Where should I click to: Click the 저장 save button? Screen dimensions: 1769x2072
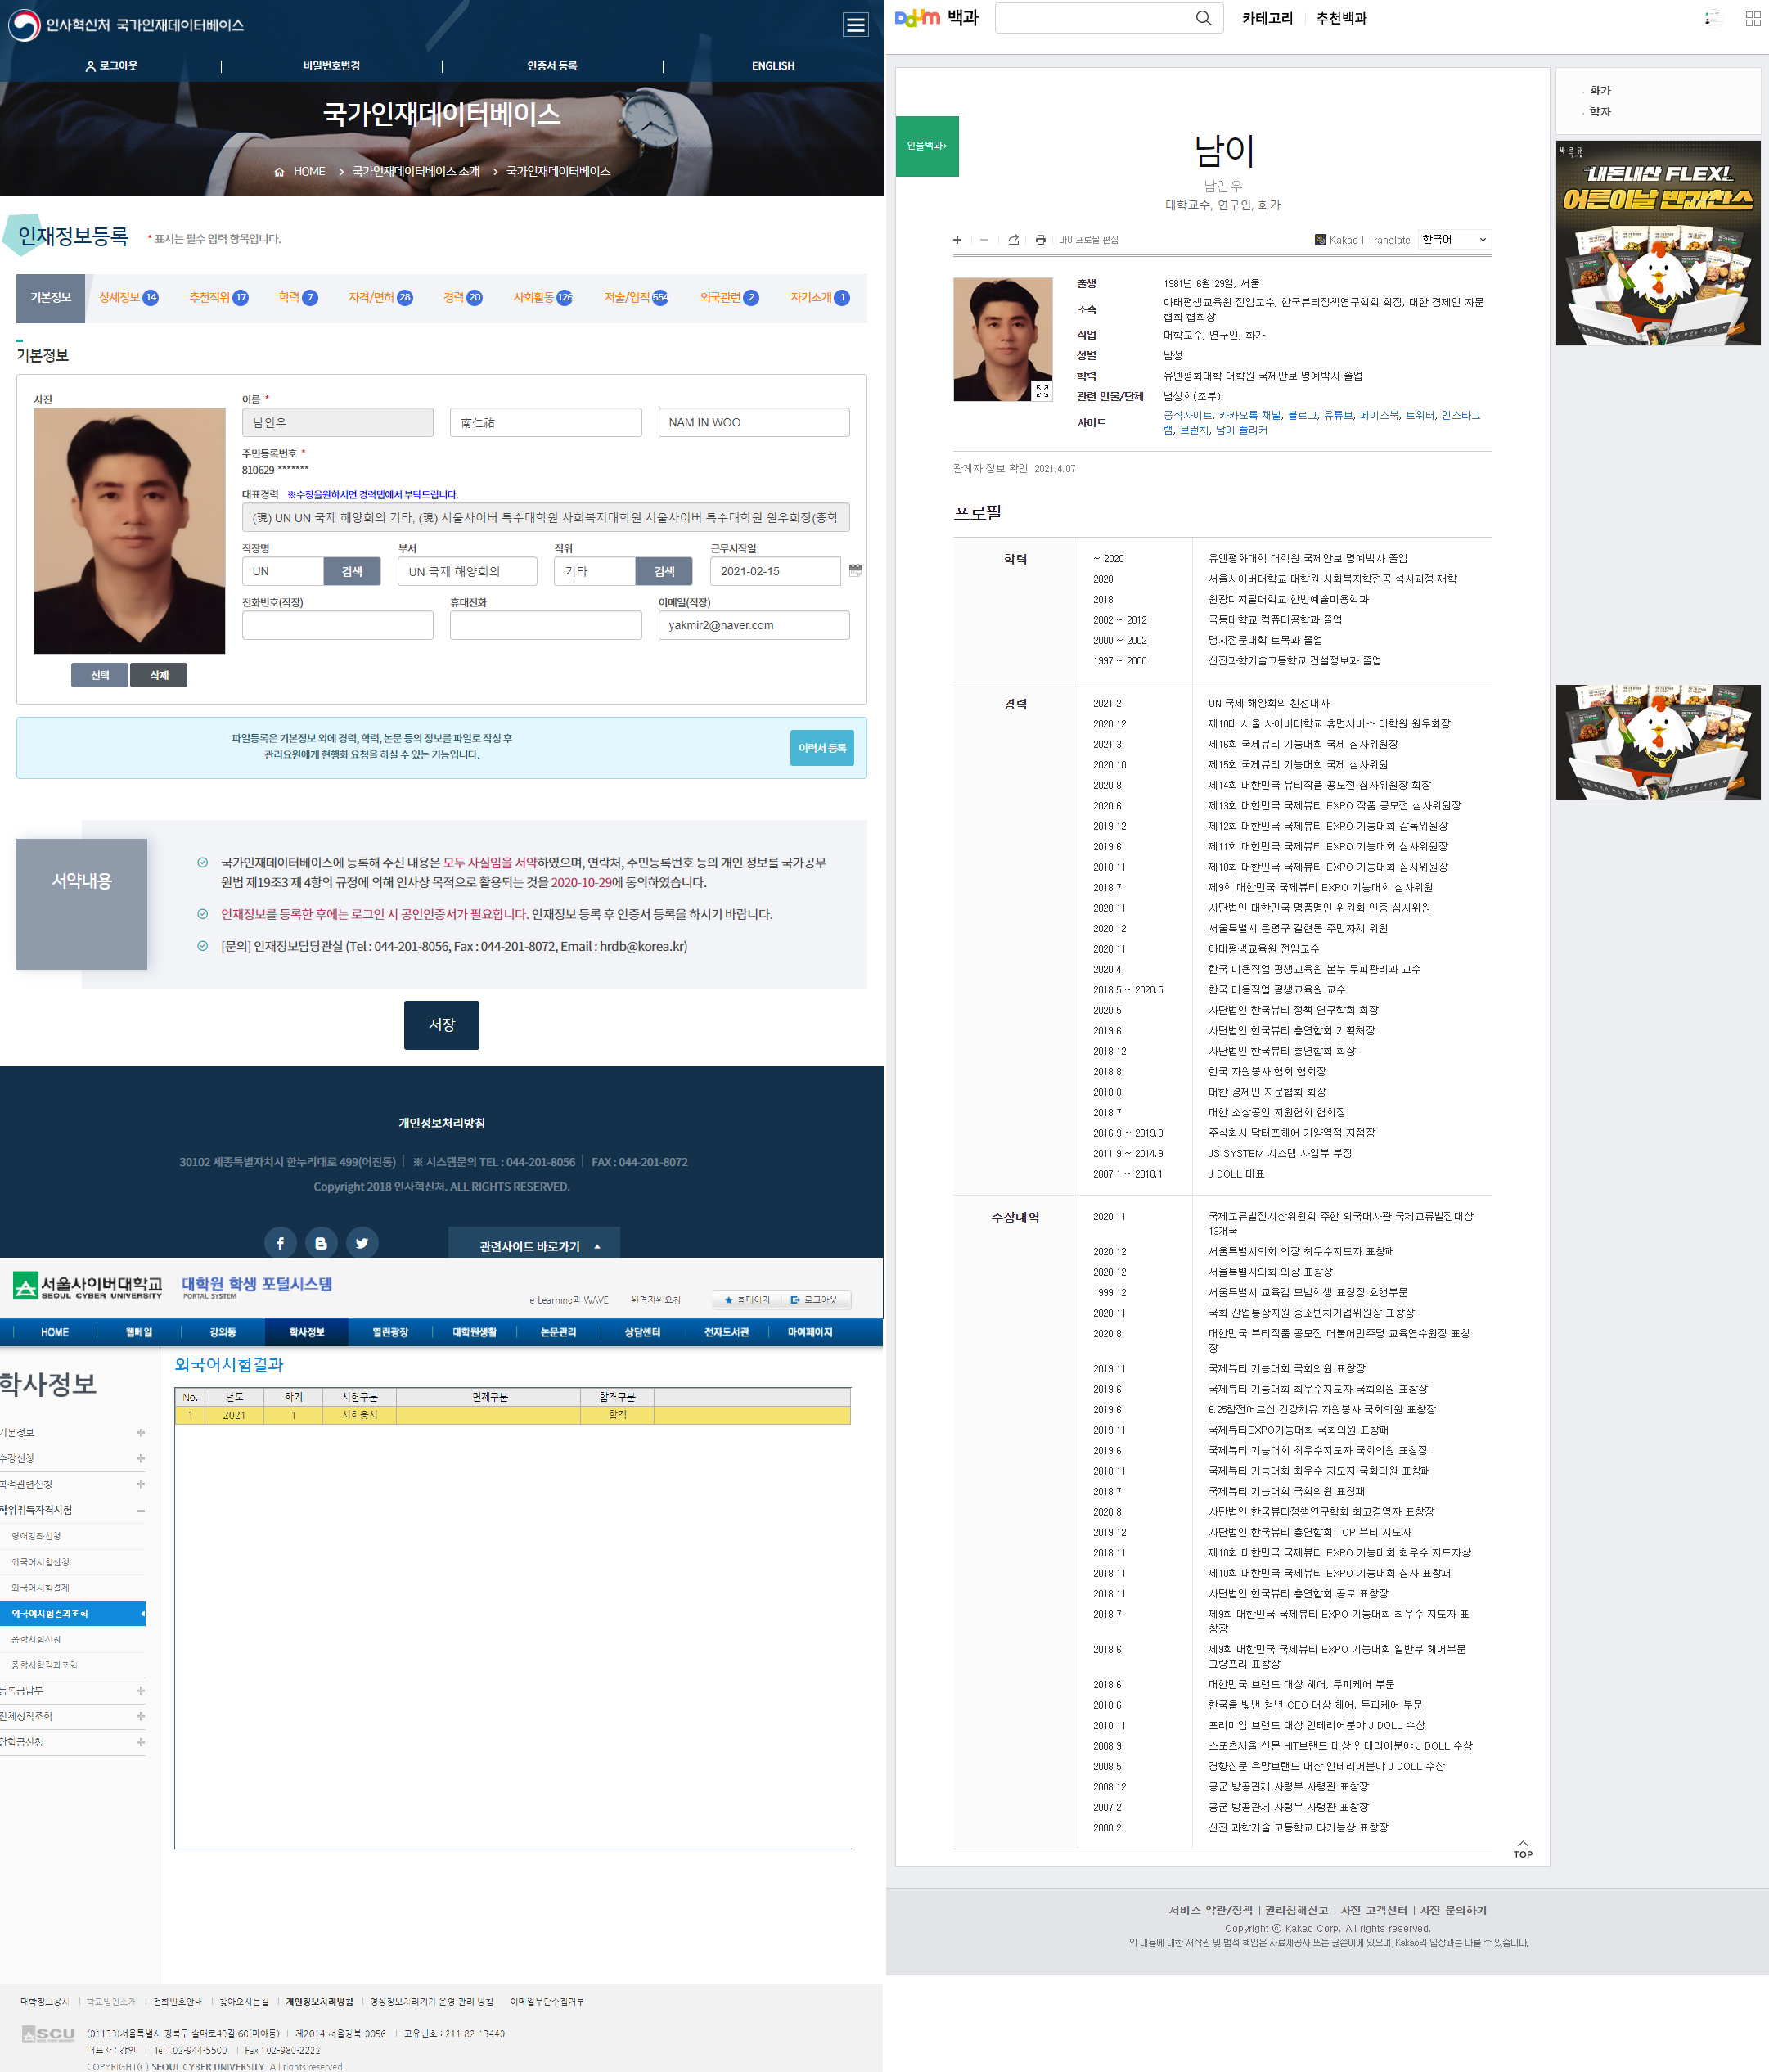tap(441, 1024)
